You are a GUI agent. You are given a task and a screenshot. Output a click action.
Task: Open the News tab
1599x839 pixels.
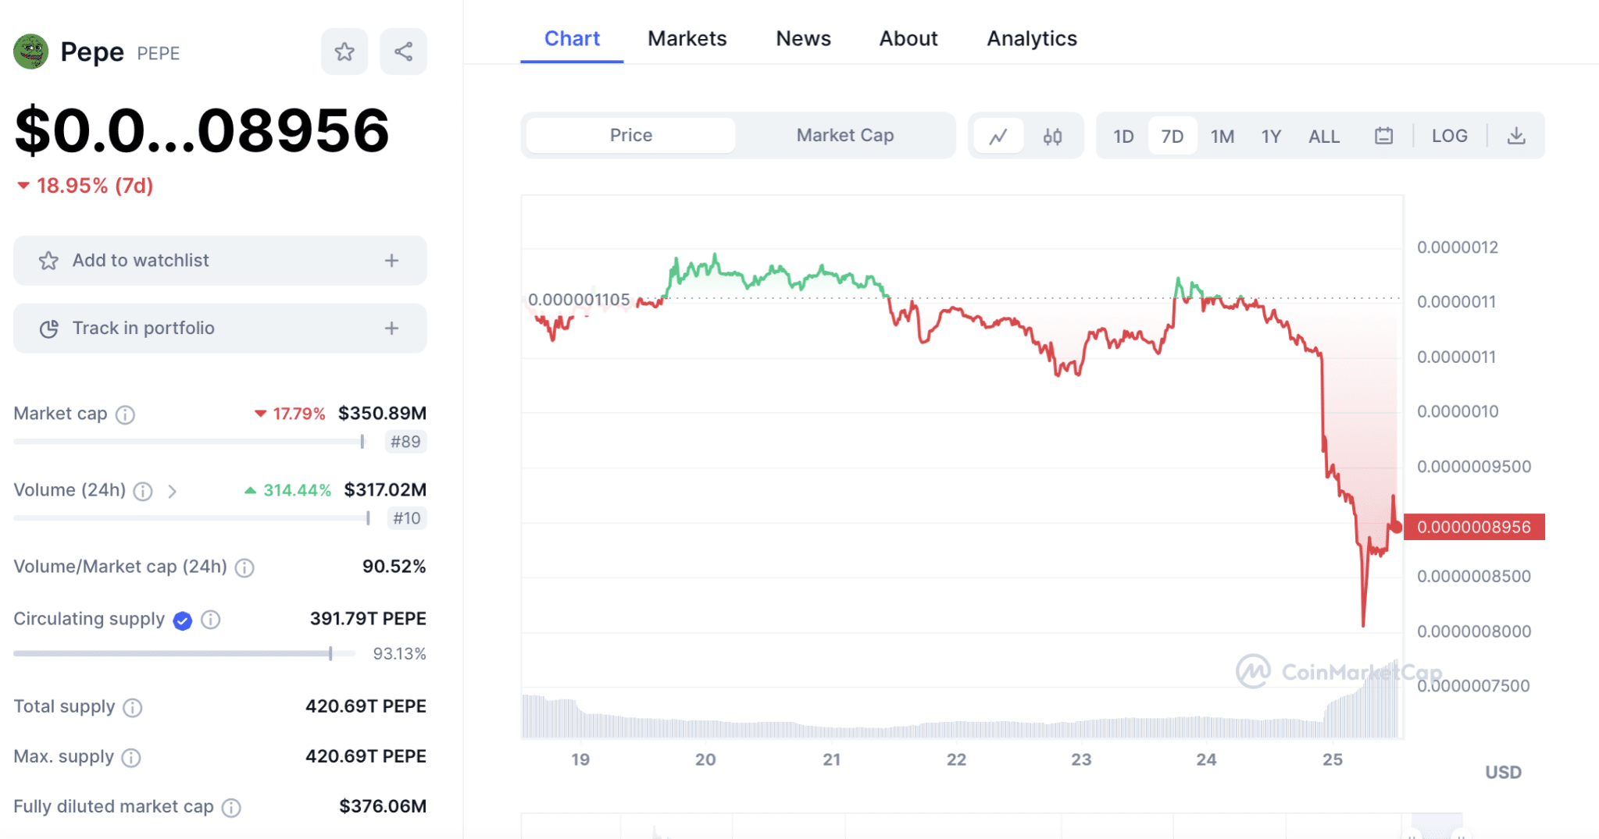tap(803, 38)
